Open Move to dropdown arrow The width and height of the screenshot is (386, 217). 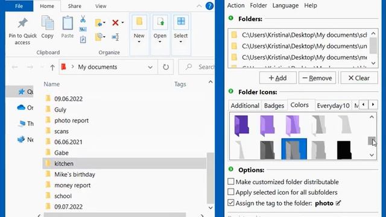click(104, 23)
